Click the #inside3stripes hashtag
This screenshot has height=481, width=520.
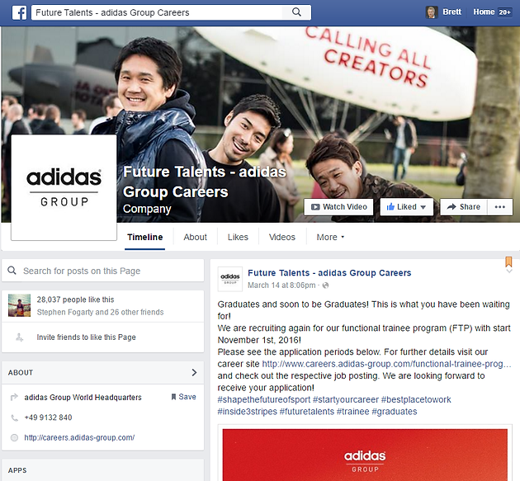tap(247, 412)
